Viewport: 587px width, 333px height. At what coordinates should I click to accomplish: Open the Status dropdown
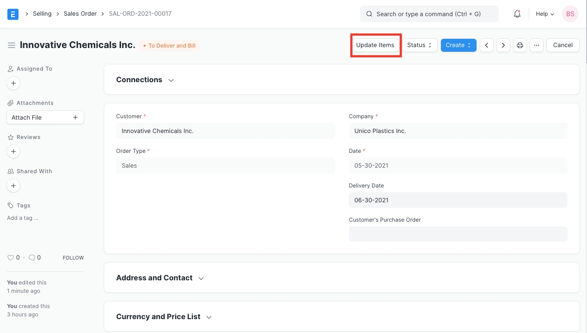pyautogui.click(x=420, y=45)
